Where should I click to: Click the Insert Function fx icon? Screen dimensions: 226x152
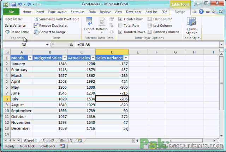pyautogui.click(x=71, y=45)
